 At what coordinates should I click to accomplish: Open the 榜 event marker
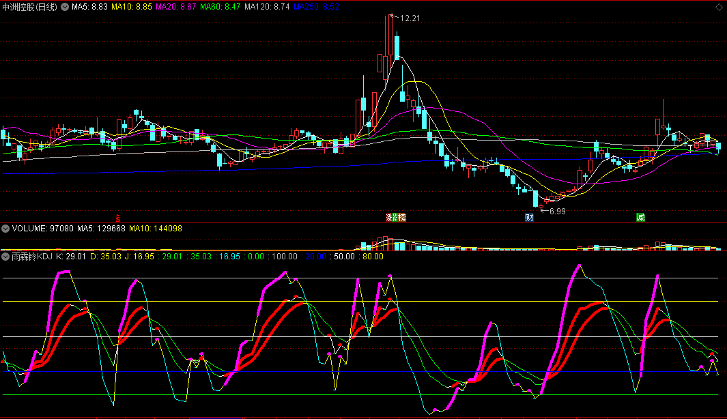(x=401, y=218)
